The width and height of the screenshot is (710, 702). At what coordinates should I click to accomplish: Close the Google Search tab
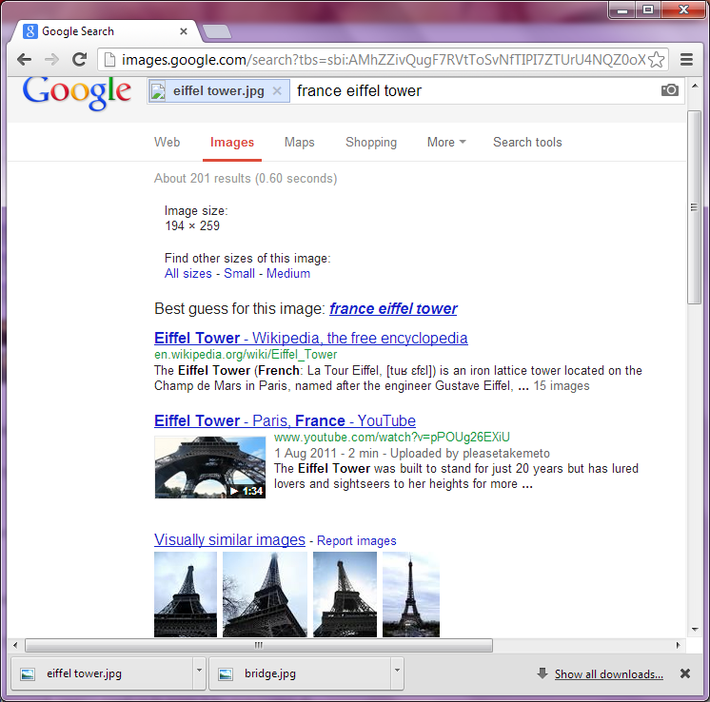(x=184, y=31)
